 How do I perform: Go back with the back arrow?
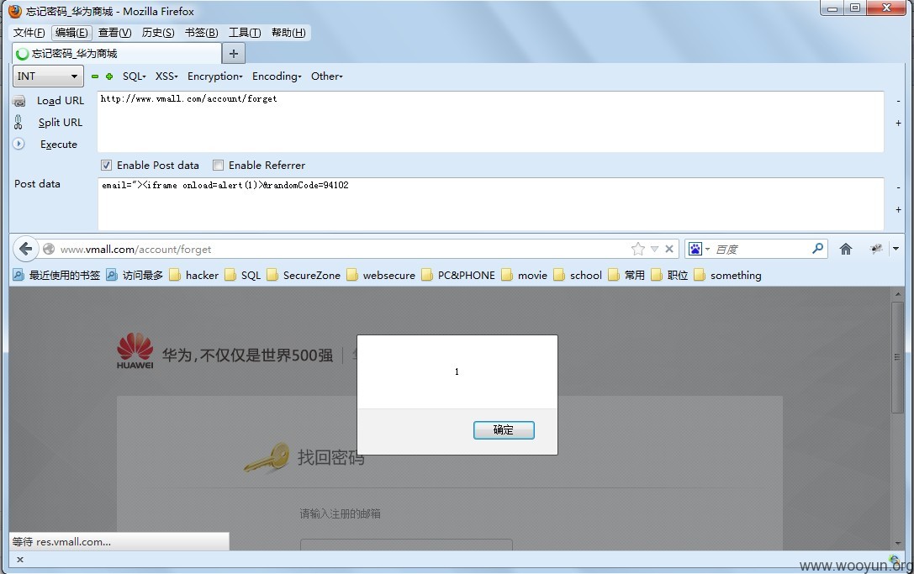(x=26, y=250)
